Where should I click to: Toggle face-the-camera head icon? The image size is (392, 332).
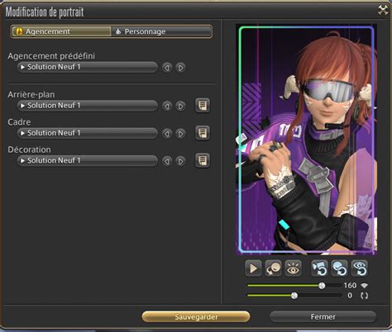click(x=273, y=268)
